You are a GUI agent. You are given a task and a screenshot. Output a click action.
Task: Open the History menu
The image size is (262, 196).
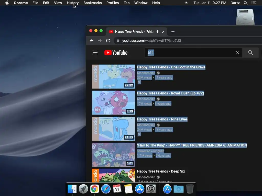point(73,3)
